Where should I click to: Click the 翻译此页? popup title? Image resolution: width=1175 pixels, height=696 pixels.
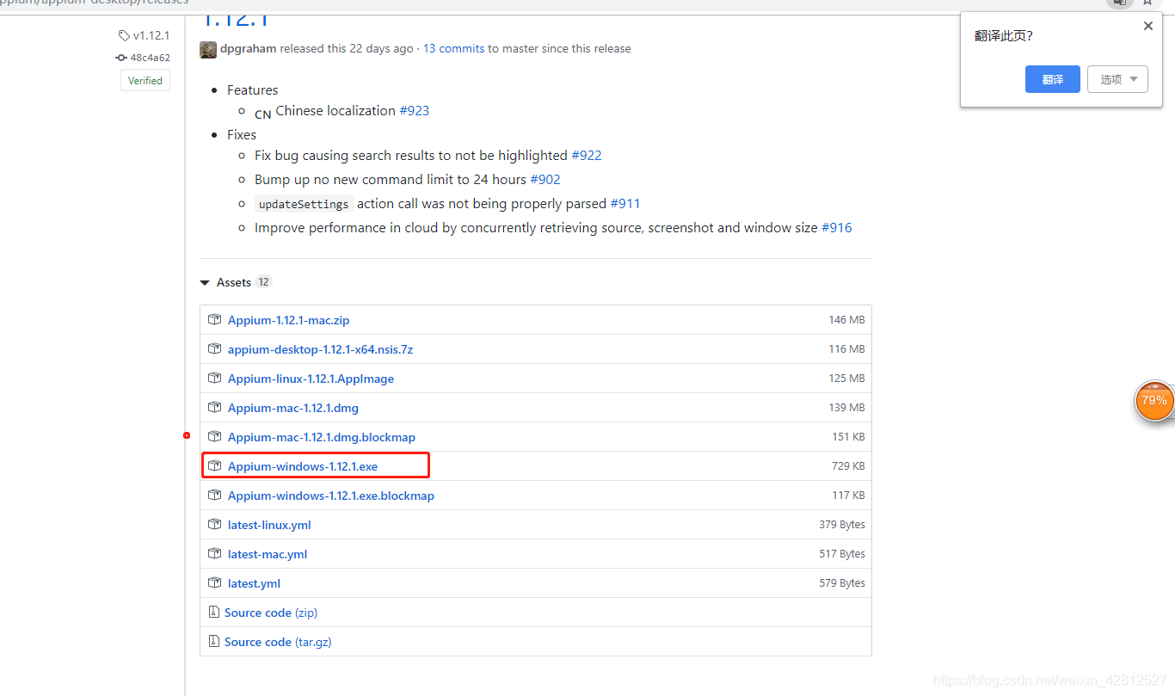[1003, 35]
